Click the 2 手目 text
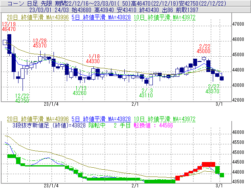 tap(122, 125)
